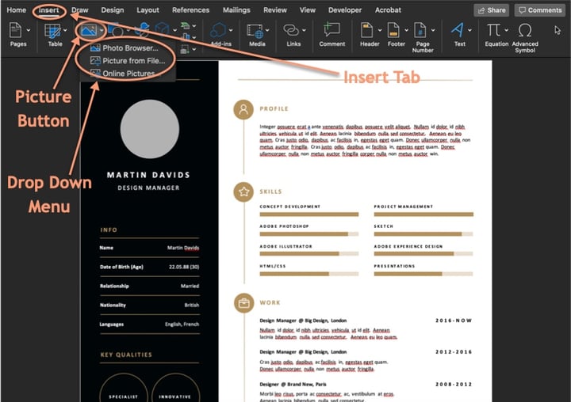Click the Media film icon
The width and height of the screenshot is (571, 402).
coord(255,31)
